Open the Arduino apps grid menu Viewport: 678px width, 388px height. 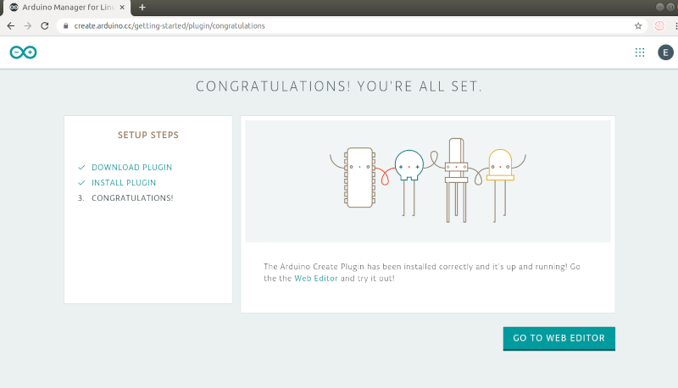point(640,53)
